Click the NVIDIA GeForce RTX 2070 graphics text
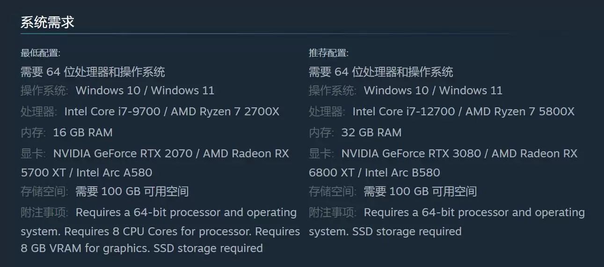The width and height of the screenshot is (604, 267). [x=124, y=154]
